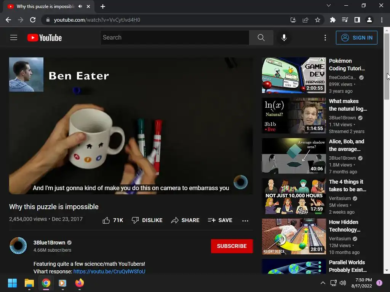Open the tab search chevron
Viewport: 390px width, 292px height.
pos(329,5)
